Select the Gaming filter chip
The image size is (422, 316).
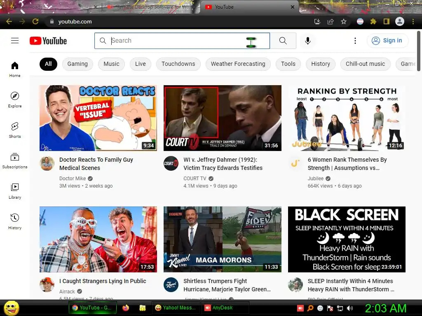pyautogui.click(x=77, y=64)
